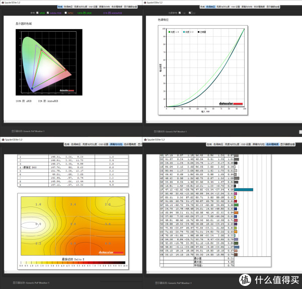Open 亮度与对比度 tab in bottom-right accuracy window

[232, 144]
